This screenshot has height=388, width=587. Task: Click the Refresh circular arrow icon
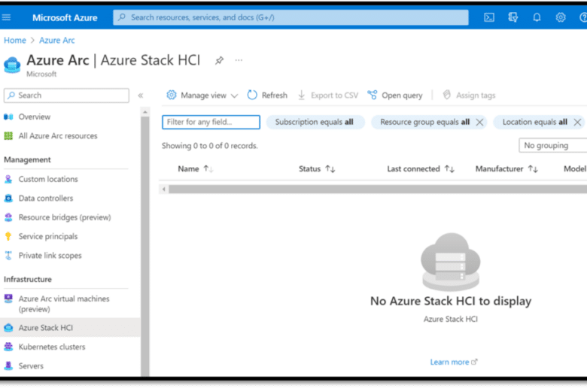[252, 95]
